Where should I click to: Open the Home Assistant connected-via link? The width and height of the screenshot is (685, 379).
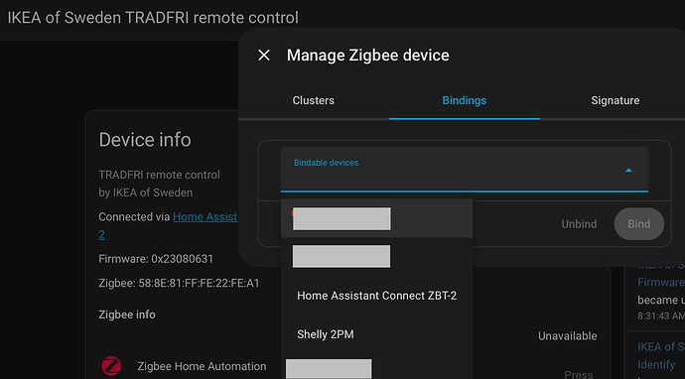click(x=205, y=217)
